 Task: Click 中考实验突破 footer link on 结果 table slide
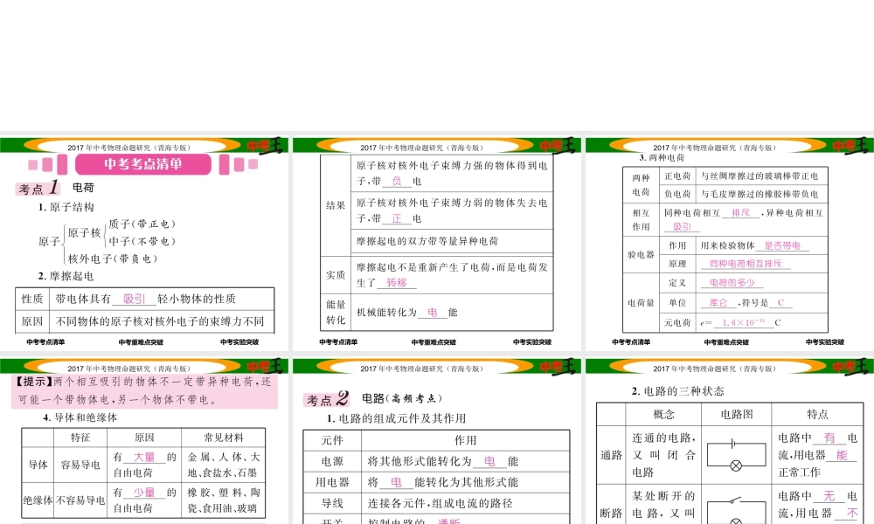[x=532, y=341]
